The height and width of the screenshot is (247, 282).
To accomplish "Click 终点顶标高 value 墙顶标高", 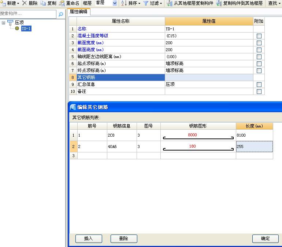I will point(209,71).
